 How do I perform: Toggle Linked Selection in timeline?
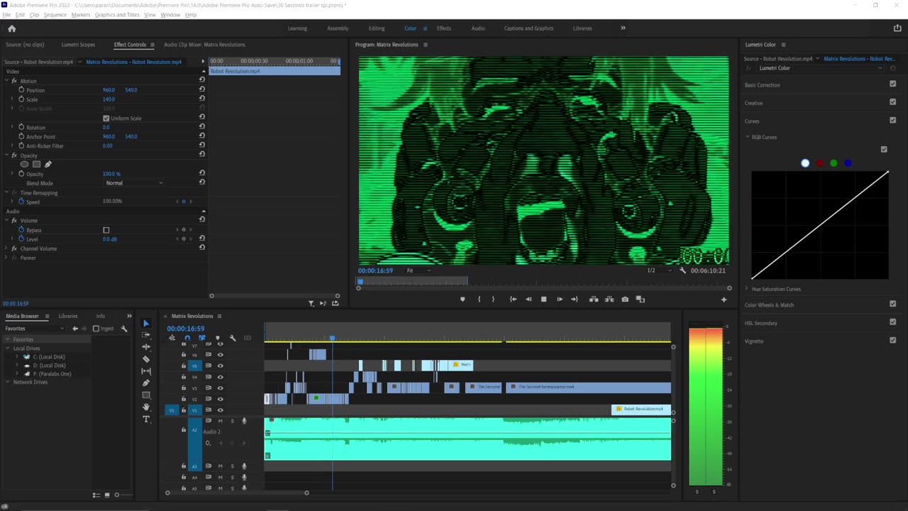tap(202, 338)
